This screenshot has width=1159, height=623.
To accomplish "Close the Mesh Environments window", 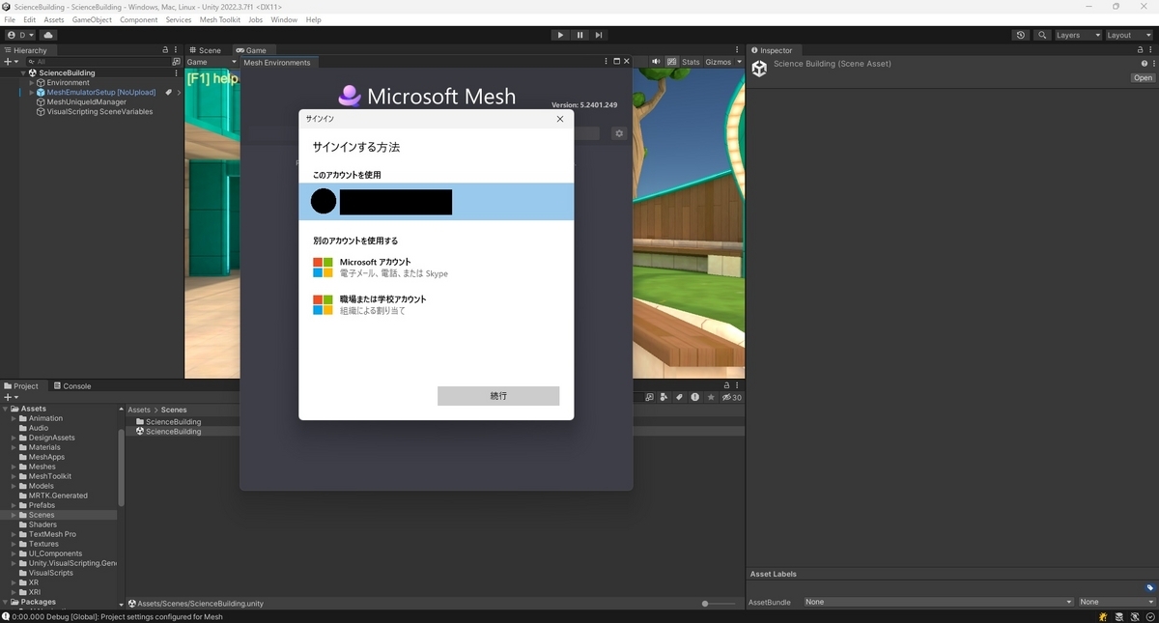I will (x=627, y=62).
